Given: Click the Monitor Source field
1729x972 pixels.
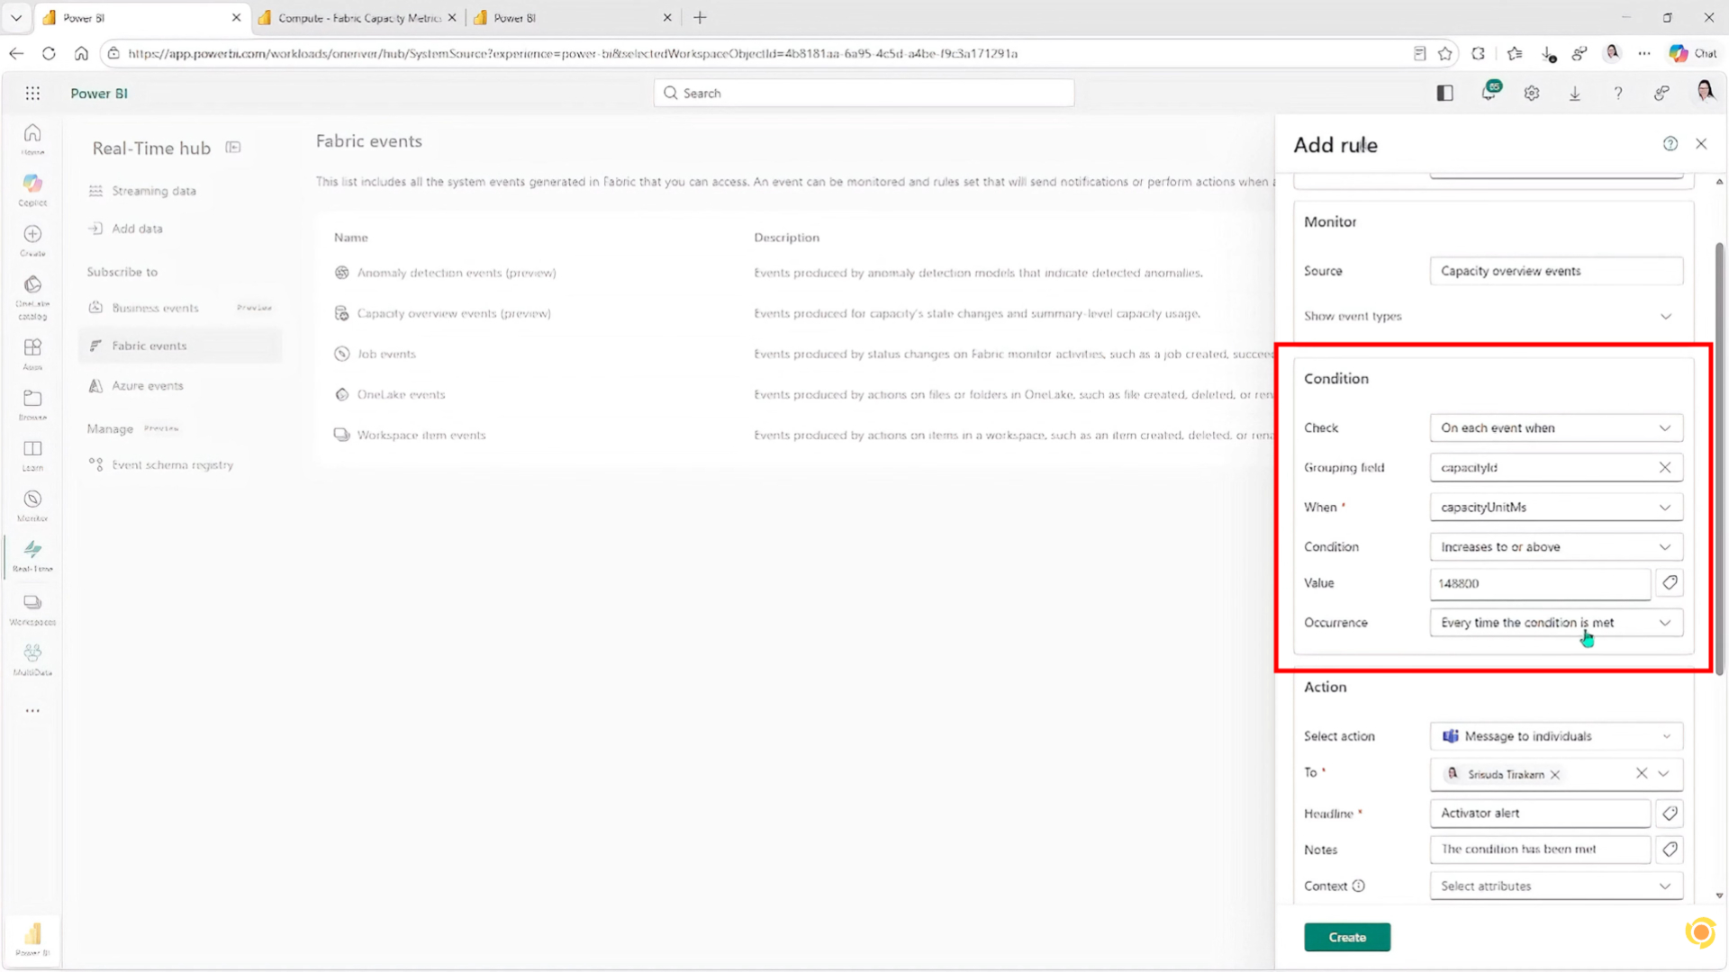Looking at the screenshot, I should click(1556, 271).
